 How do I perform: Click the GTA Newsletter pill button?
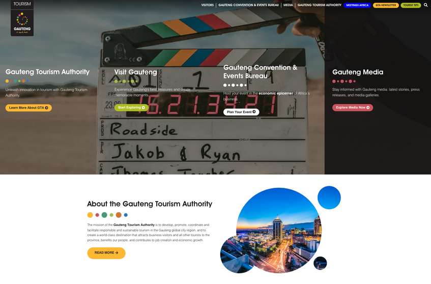386,5
